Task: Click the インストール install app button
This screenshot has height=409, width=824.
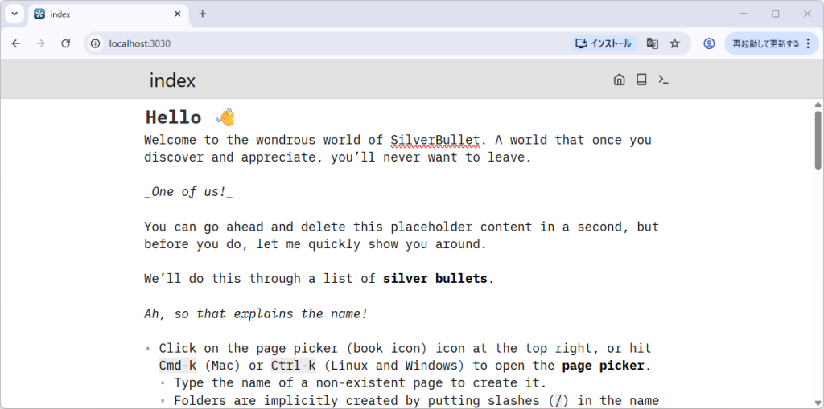Action: pyautogui.click(x=604, y=43)
